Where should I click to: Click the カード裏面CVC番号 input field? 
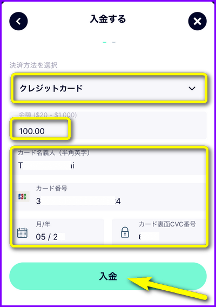point(159,231)
